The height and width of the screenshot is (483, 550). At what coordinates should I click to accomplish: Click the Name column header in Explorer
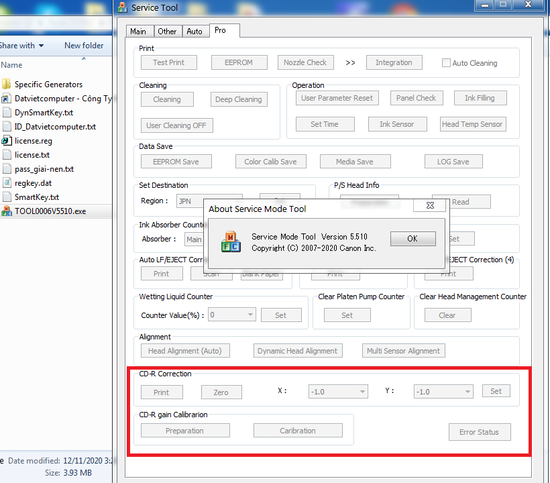pos(11,65)
